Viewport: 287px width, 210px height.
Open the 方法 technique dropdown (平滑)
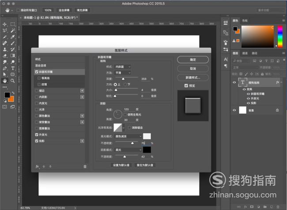tap(122, 73)
